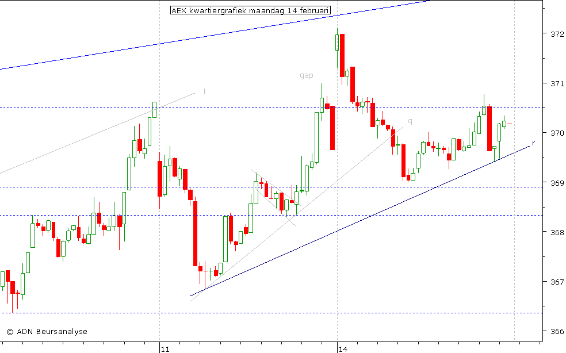Click the date label '11' on the time axis
The width and height of the screenshot is (566, 353).
pos(165,349)
